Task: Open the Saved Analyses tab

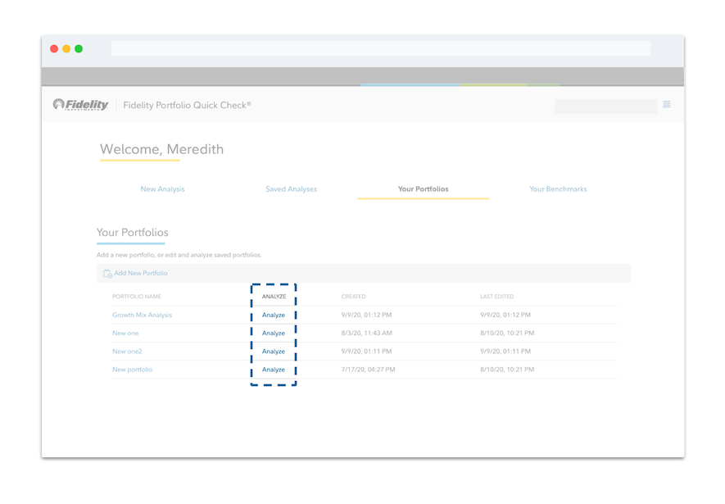Action: [291, 189]
